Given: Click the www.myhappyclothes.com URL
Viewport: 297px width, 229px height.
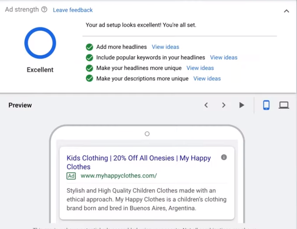Looking at the screenshot, I should pos(119,176).
